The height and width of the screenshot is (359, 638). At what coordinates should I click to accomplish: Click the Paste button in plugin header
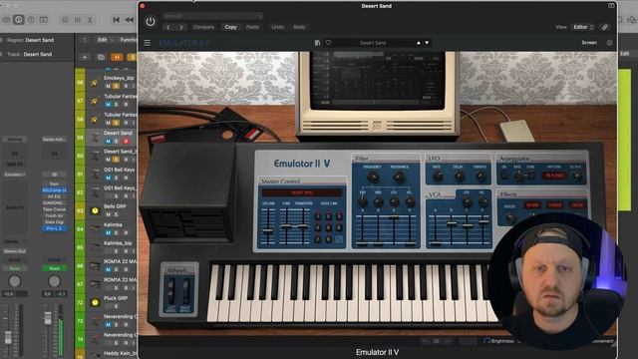252,27
